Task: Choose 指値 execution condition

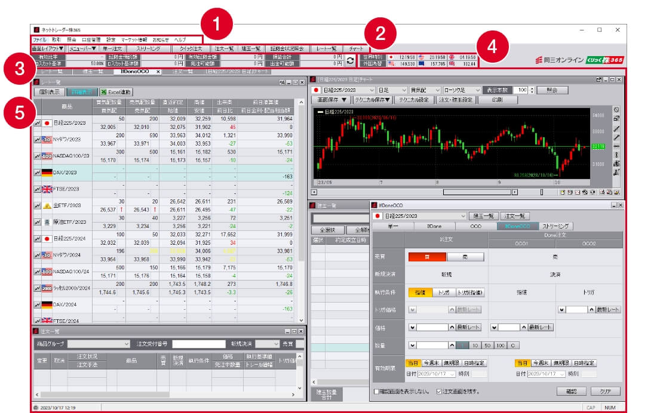Action: pos(420,293)
